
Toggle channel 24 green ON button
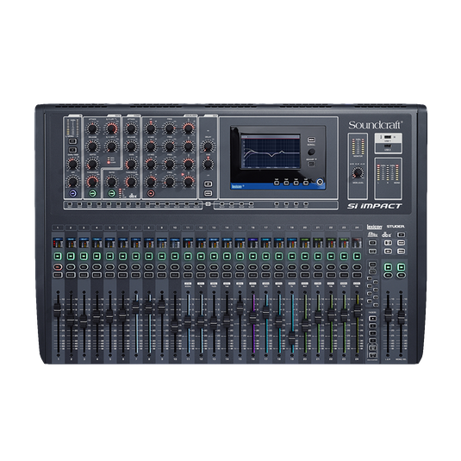(x=357, y=256)
